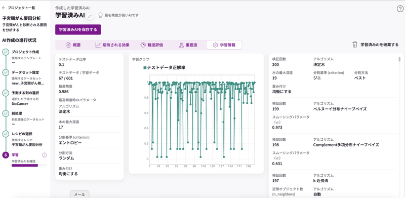Select the 予測する列の選択 step
The image size is (405, 198).
[x=25, y=93]
